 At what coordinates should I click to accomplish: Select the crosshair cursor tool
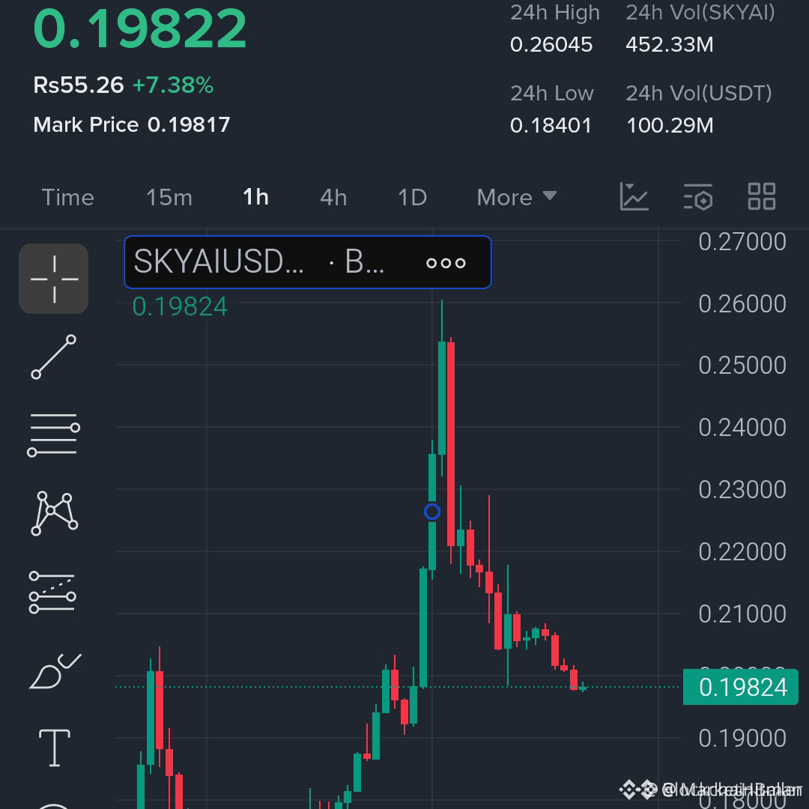coord(54,279)
